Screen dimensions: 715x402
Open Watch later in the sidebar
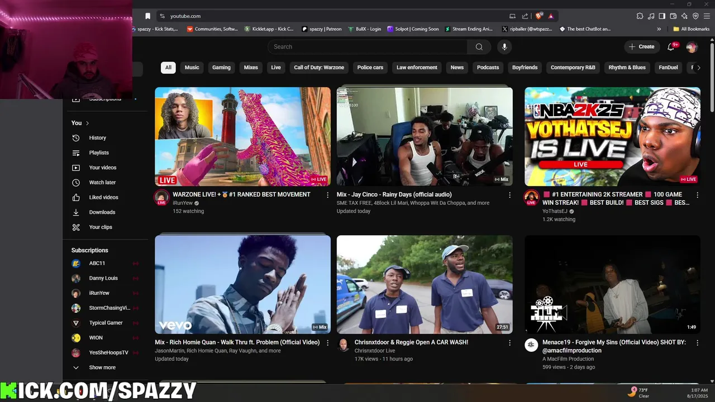(x=102, y=183)
